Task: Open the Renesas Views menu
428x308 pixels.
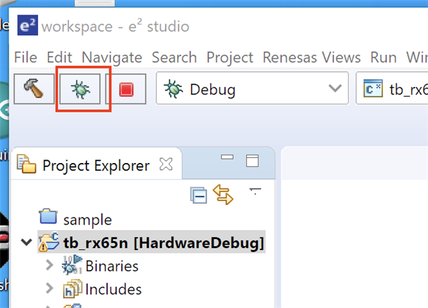Action: 311,57
